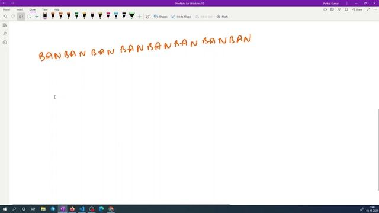379x213 pixels.
Task: Undo the last action
Action: [x=5, y=17]
